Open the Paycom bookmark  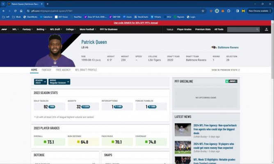point(179,17)
